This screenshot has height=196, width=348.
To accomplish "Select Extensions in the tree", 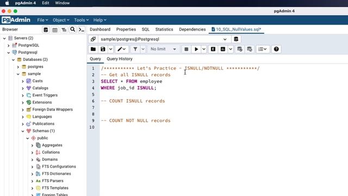I will tap(42, 102).
